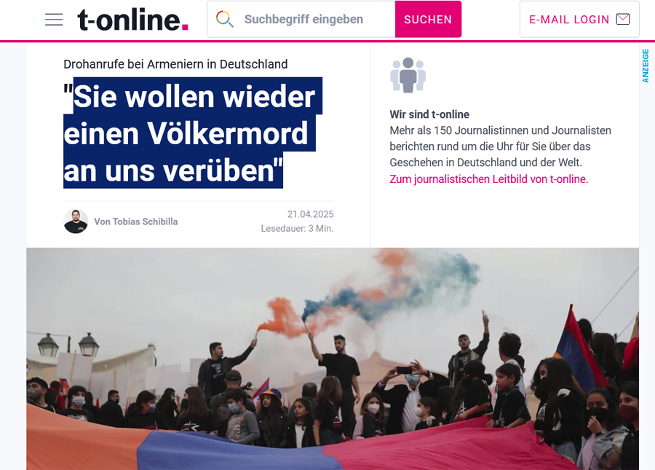Click the publication date 21.04.2025
Viewport: 655px width, 470px height.
point(310,214)
